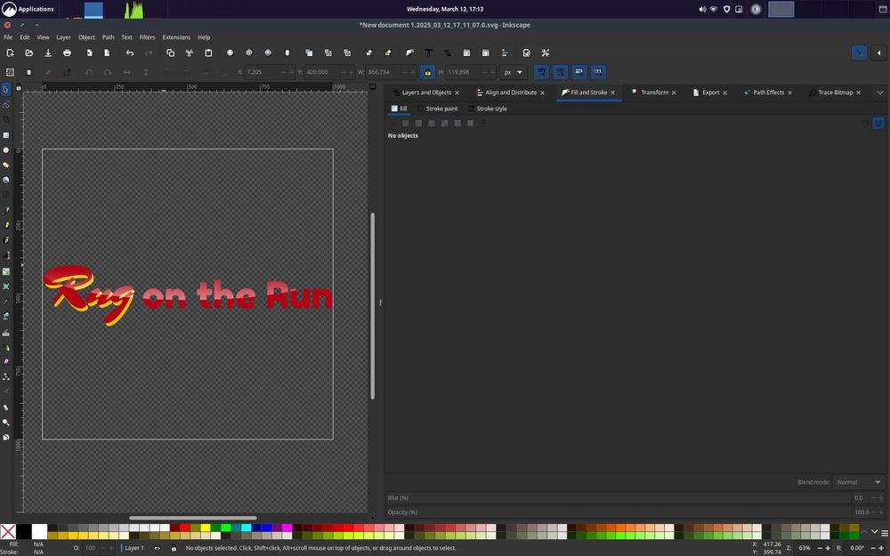Pick the black palette swatch

(24, 532)
